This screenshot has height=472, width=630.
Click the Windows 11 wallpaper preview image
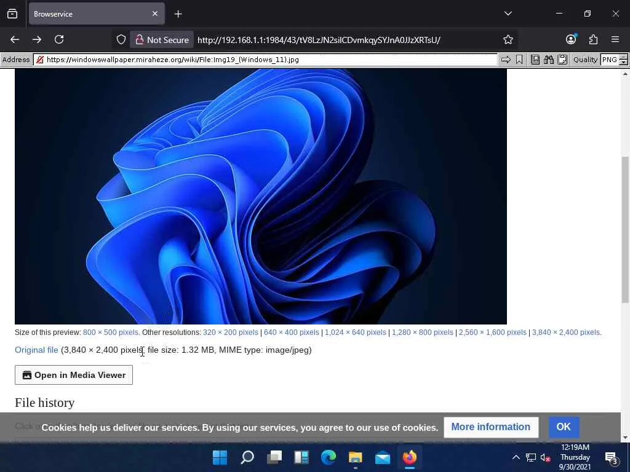tap(261, 196)
